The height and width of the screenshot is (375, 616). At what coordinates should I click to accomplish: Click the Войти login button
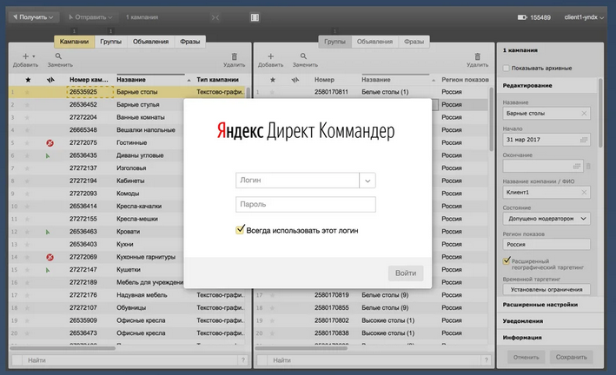click(406, 273)
